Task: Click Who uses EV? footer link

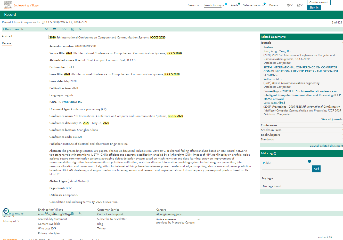Action: [x=47, y=228]
